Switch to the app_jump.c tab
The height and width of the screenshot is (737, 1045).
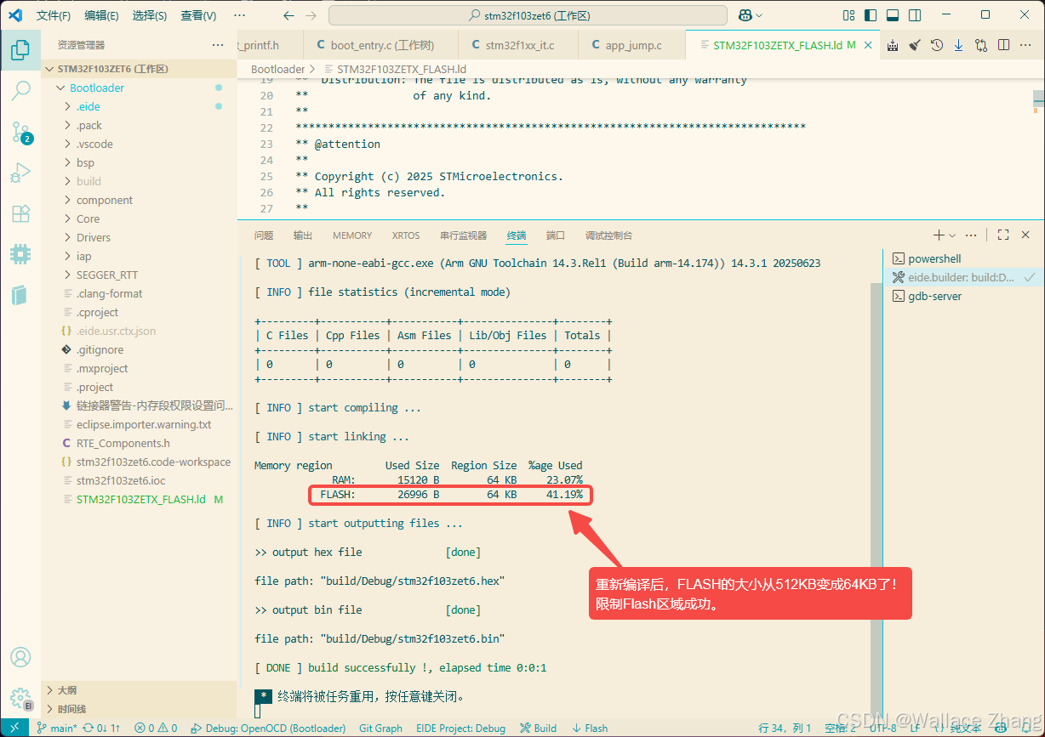tap(632, 45)
